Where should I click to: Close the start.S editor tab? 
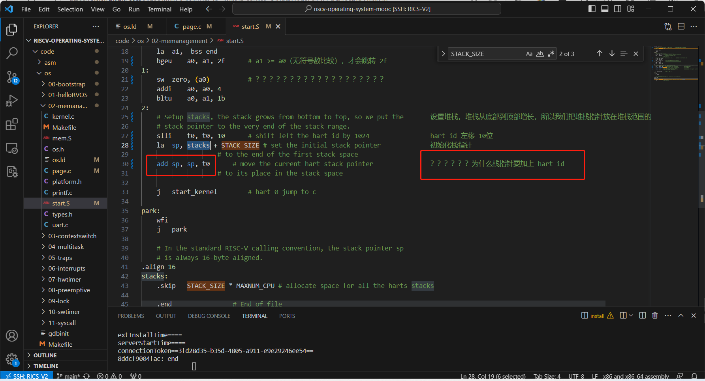click(278, 26)
